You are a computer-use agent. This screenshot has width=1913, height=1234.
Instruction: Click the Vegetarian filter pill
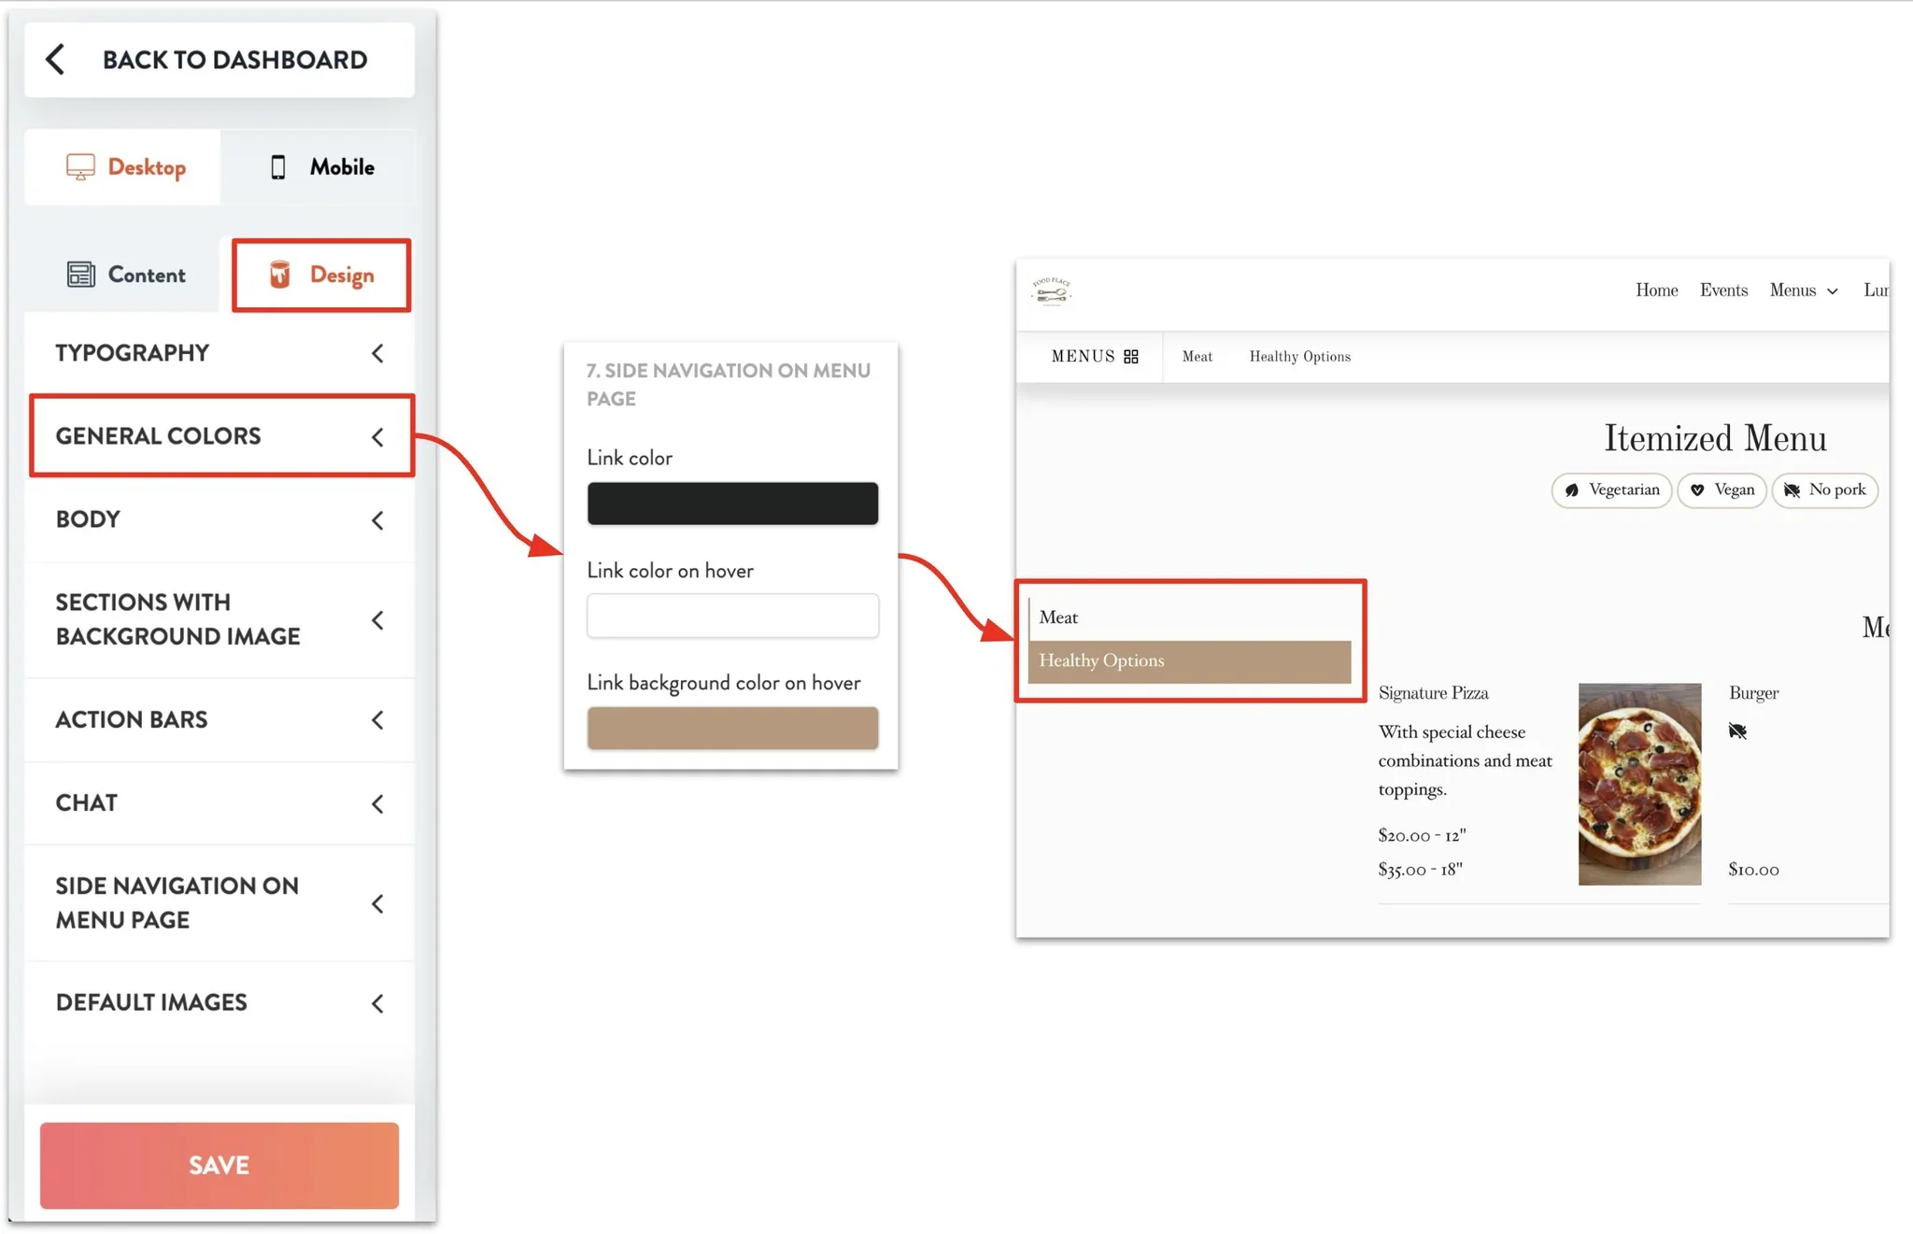(1611, 490)
